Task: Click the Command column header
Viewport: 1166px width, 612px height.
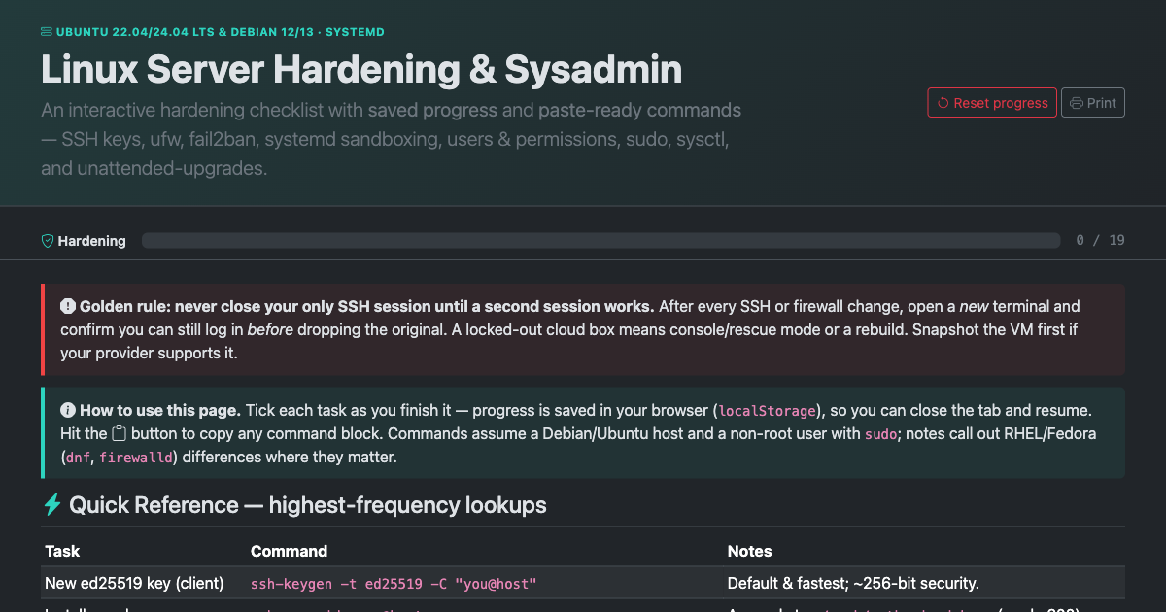Action: [x=289, y=551]
